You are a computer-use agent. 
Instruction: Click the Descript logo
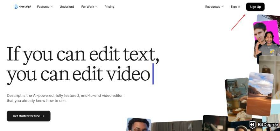click(23, 7)
